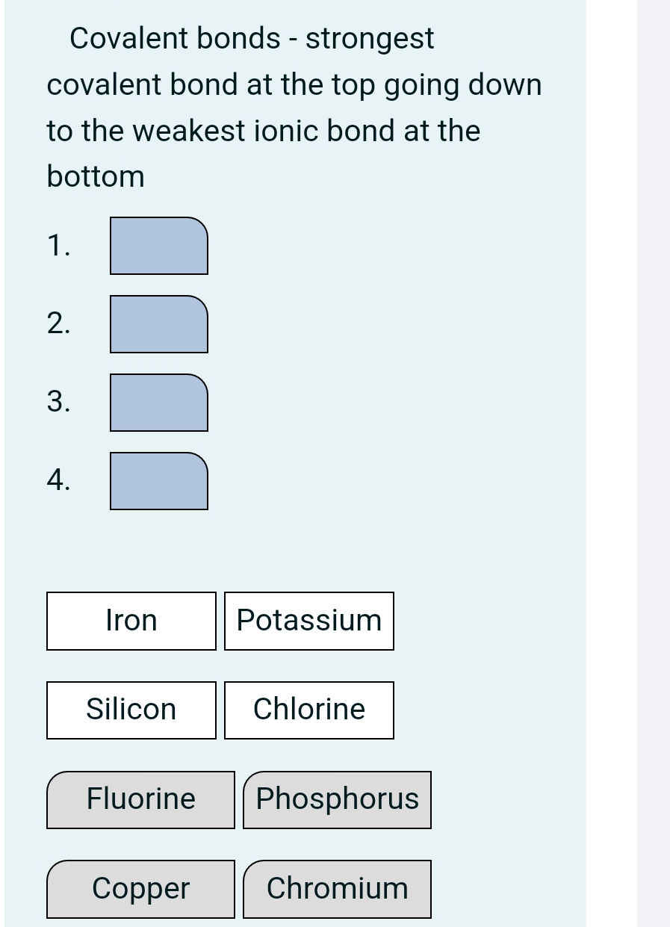Click the first answer slot

(159, 246)
